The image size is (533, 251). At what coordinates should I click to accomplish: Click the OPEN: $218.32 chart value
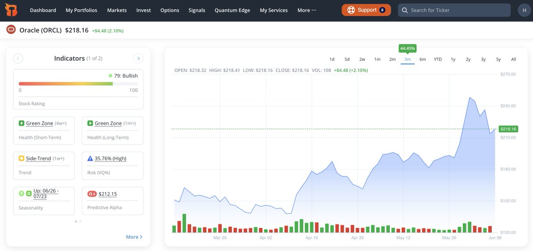click(190, 70)
